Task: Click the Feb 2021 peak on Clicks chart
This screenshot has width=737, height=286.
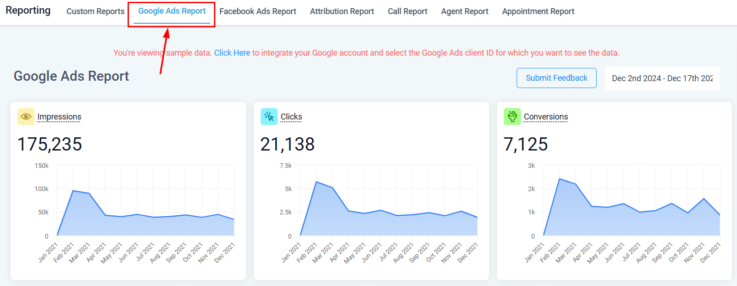Action: (316, 182)
